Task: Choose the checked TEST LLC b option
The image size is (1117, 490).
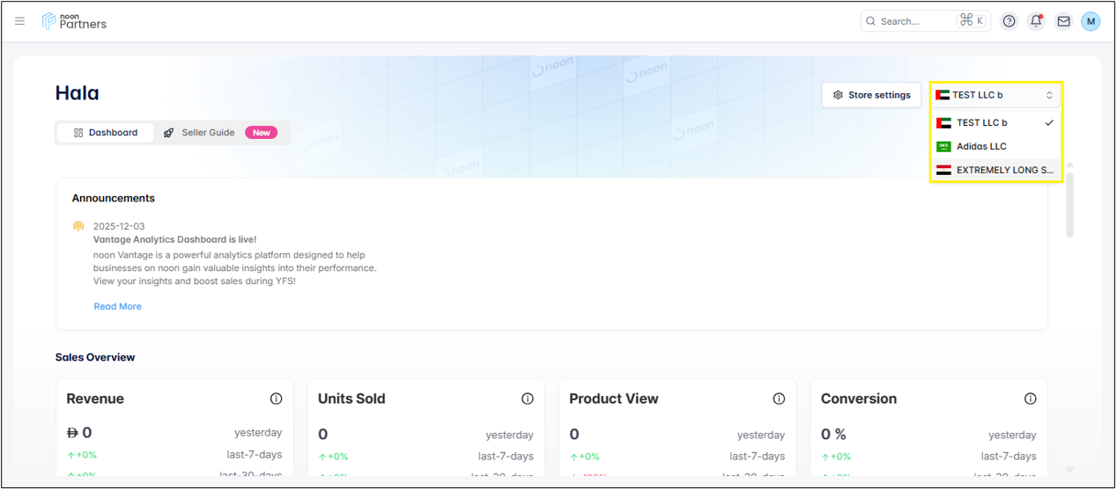Action: click(981, 123)
